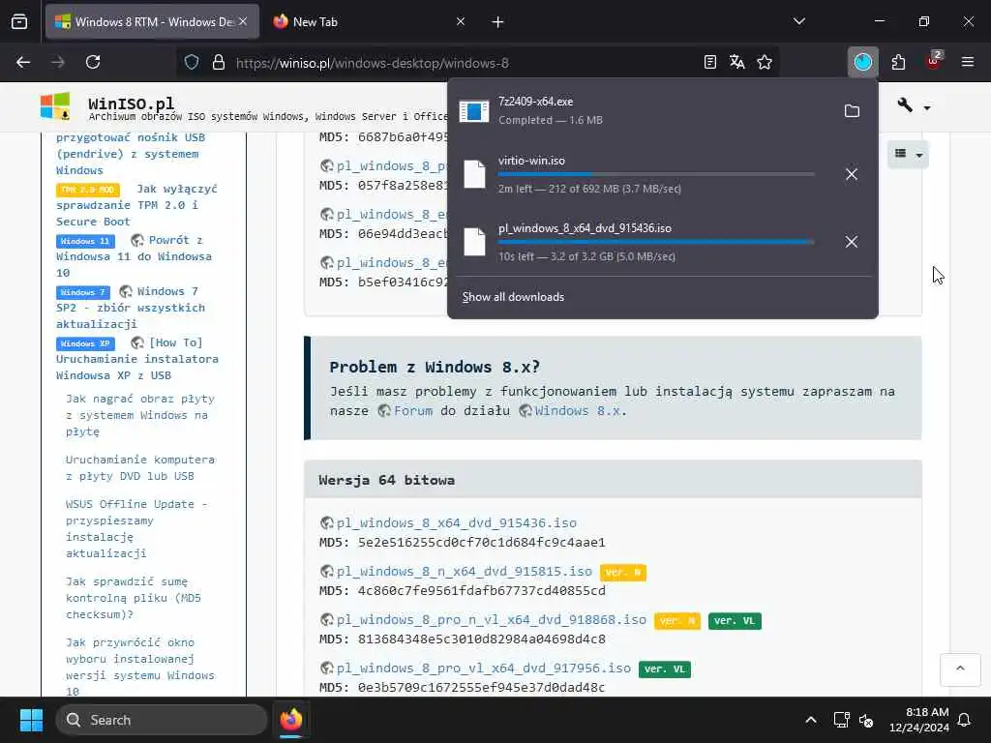Open the Firefox hamburger menu
Image resolution: width=991 pixels, height=743 pixels.
click(968, 62)
